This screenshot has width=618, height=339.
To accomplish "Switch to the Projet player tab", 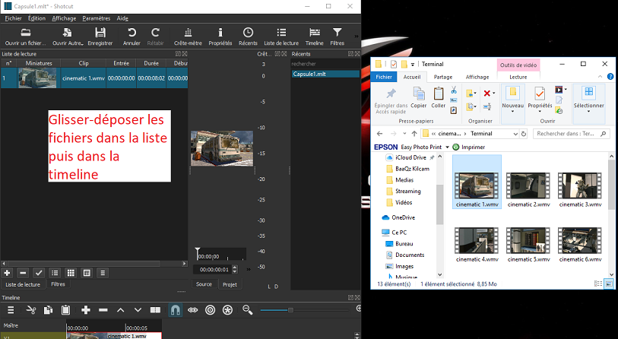I will pos(230,284).
